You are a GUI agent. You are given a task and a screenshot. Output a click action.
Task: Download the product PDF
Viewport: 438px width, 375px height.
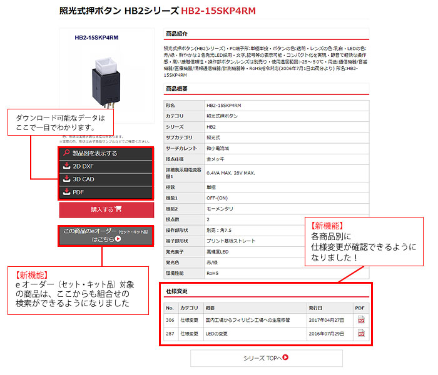point(106,192)
